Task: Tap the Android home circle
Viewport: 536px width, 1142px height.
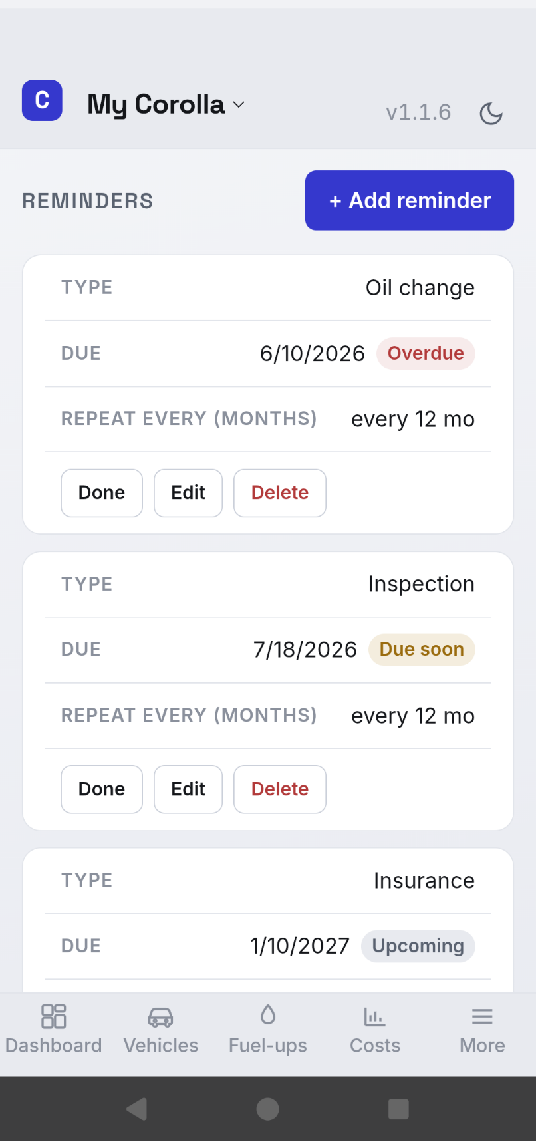Action: tap(267, 1109)
